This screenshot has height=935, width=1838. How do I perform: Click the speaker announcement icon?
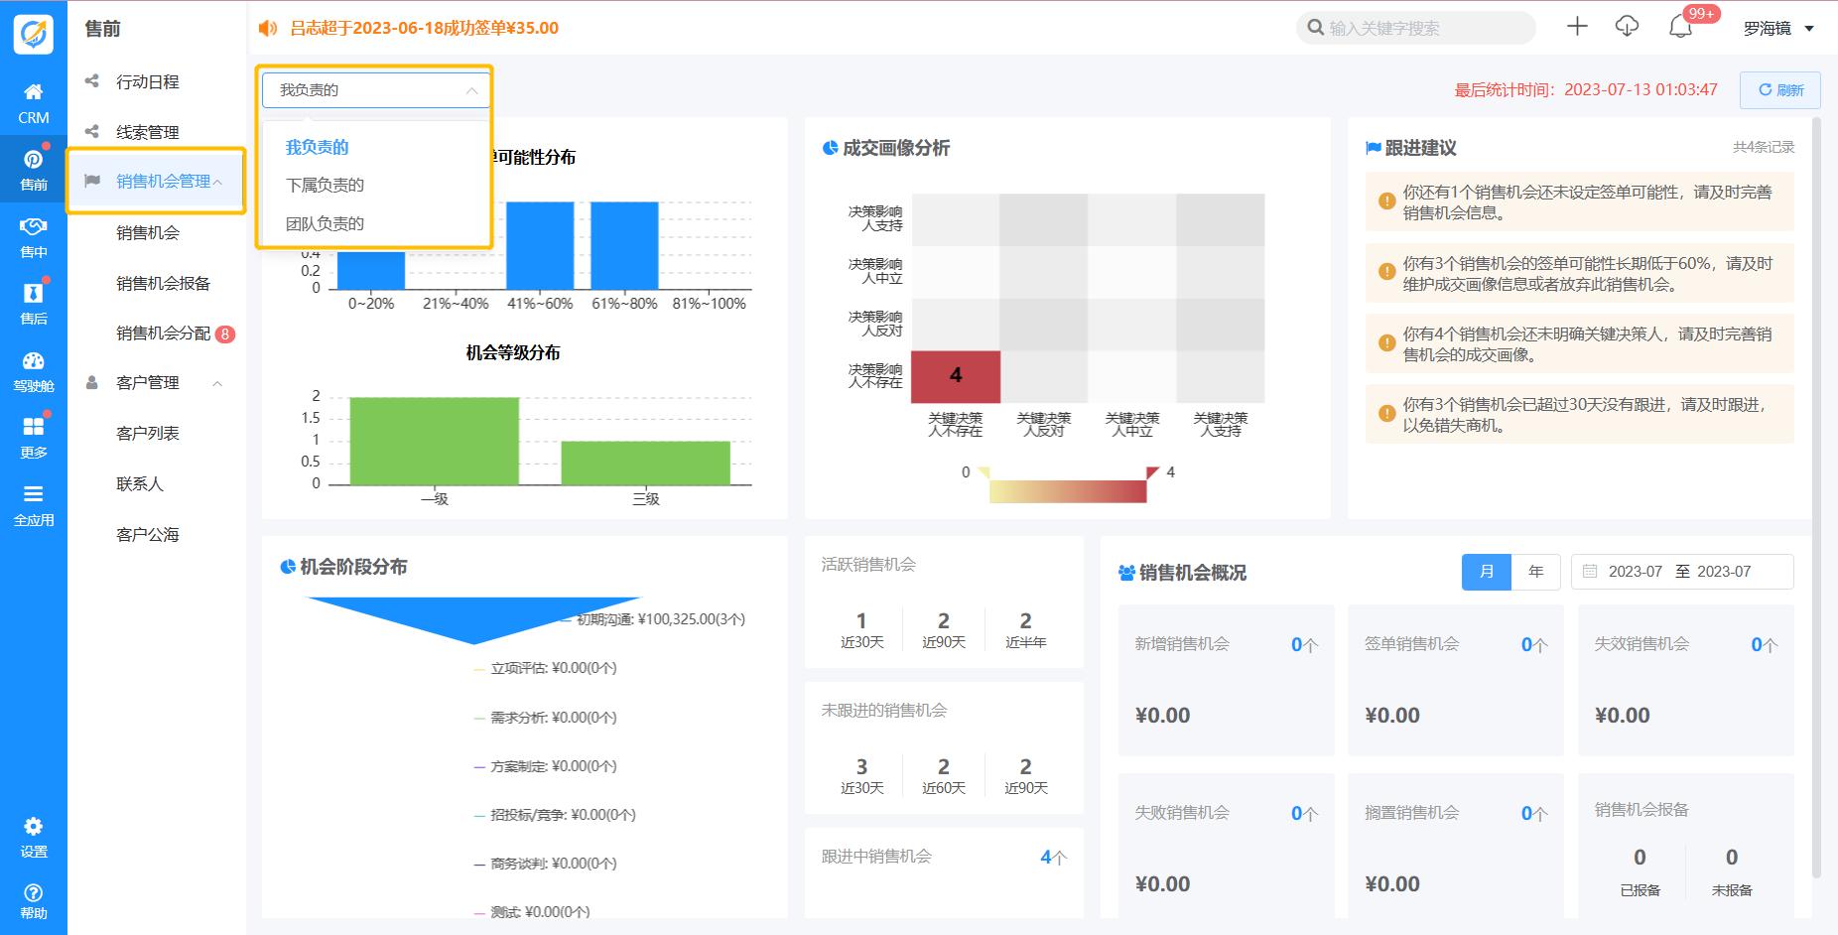pyautogui.click(x=268, y=28)
